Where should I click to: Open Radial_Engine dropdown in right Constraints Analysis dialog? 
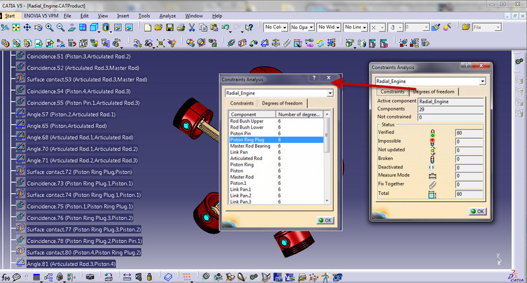(x=483, y=81)
